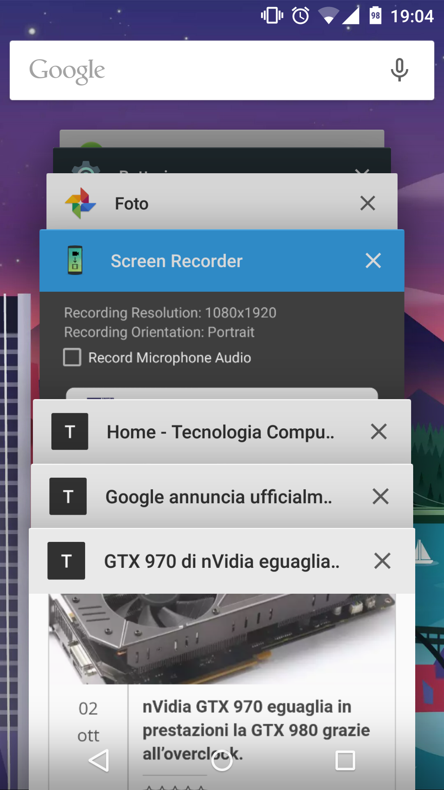Dismiss Google annuncia ufficialm.. card
Viewport: 444px width, 790px height.
pos(381,496)
